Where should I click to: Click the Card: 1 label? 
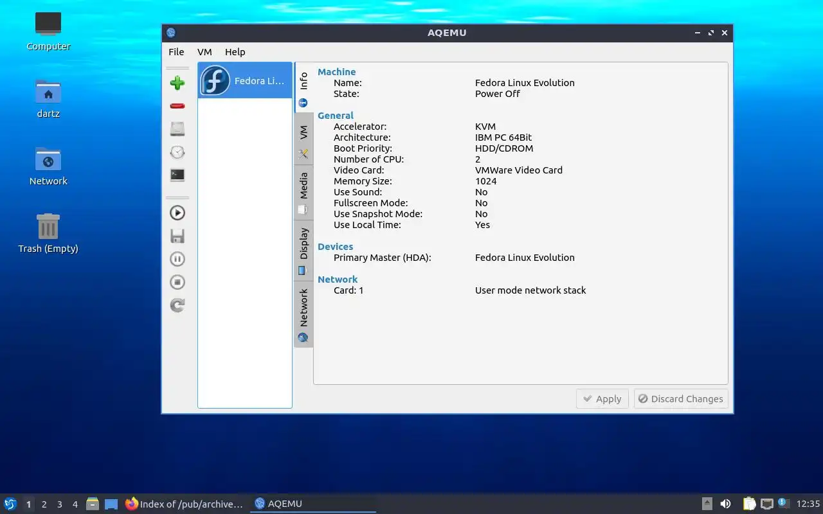[348, 290]
